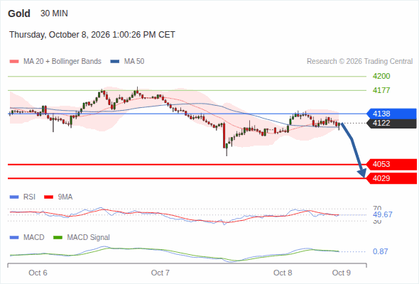Click the Gold chart title
The width and height of the screenshot is (419, 284).
pyautogui.click(x=19, y=13)
